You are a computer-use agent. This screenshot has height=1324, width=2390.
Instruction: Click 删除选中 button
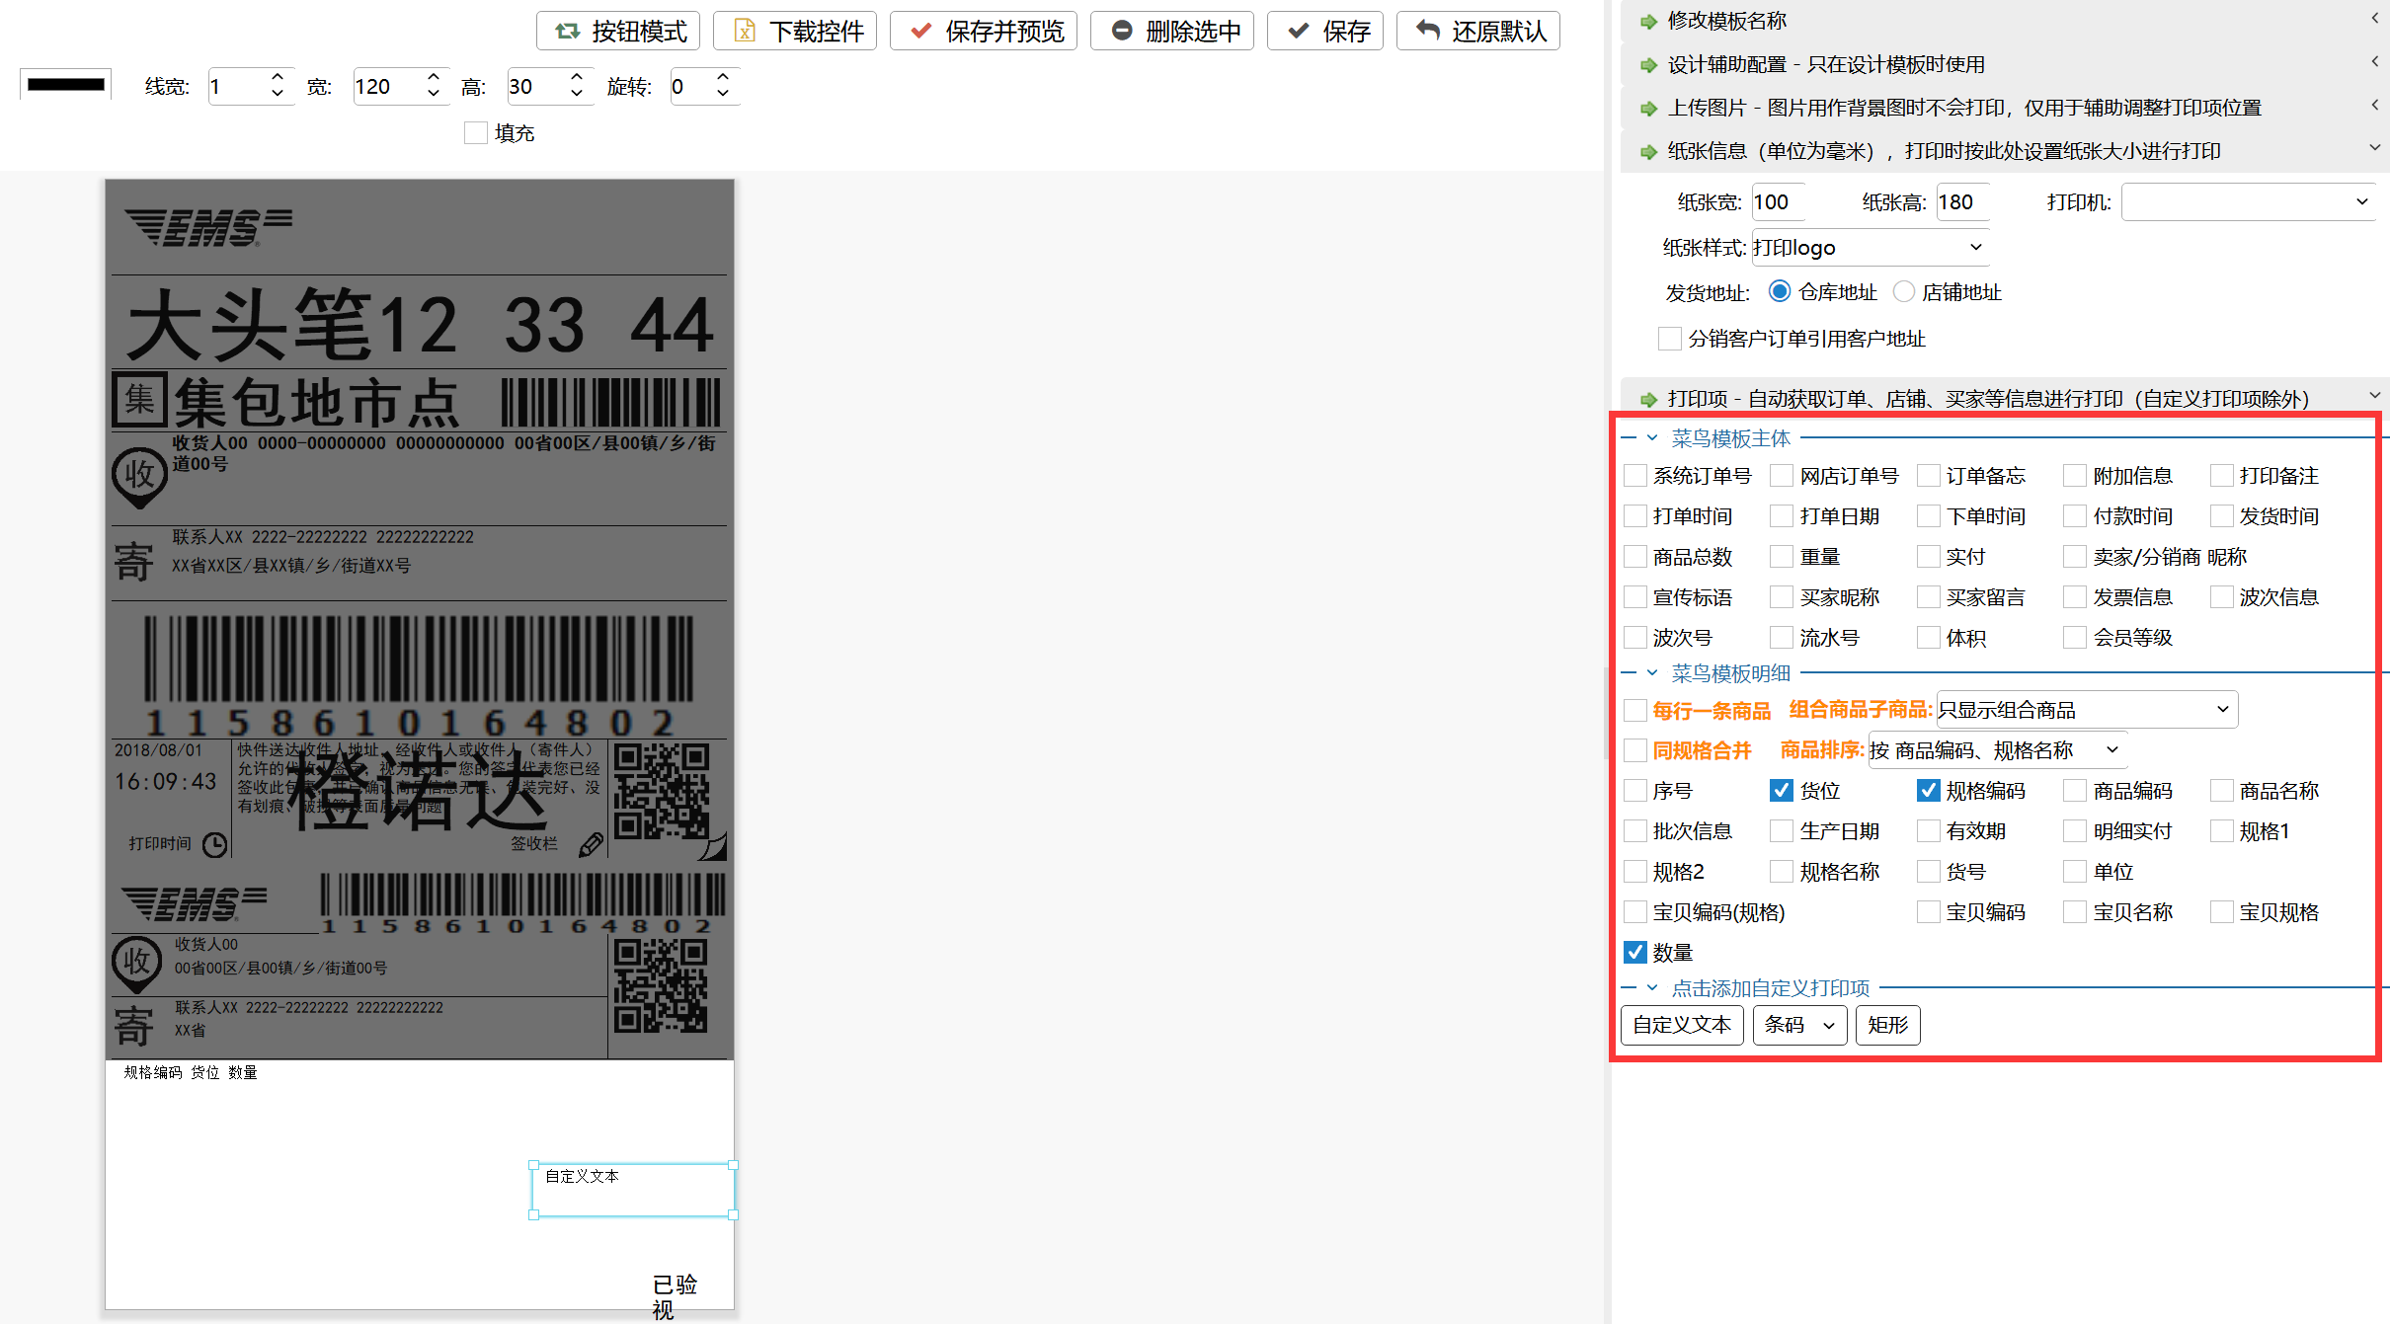(1172, 31)
